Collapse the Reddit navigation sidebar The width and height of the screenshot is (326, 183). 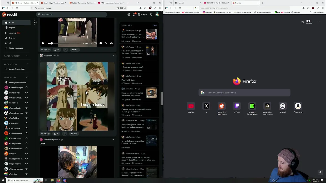pyautogui.click(x=34, y=23)
